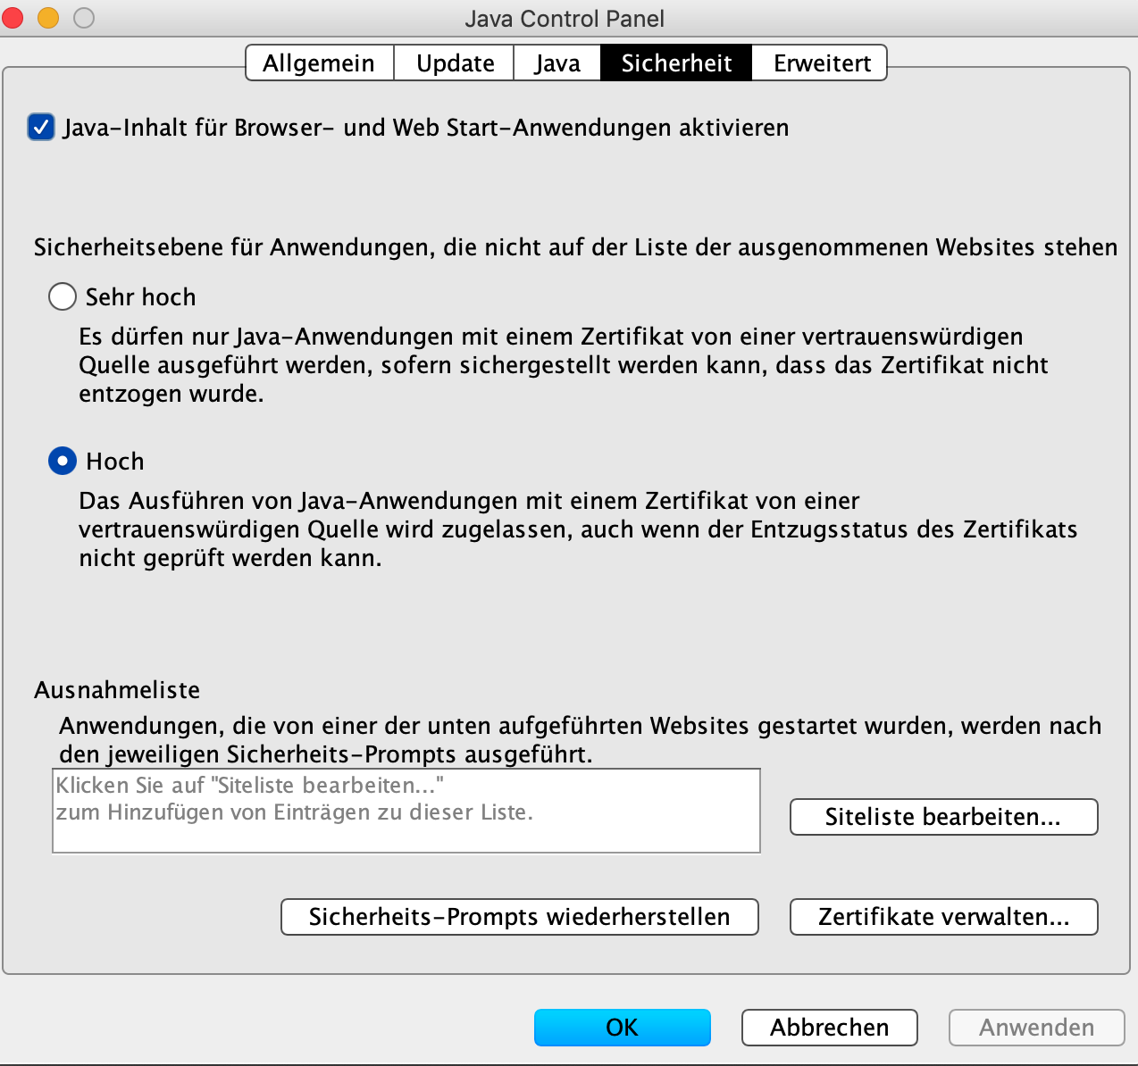Click the Sicherheitsebene für Anwendungen heading
The image size is (1138, 1066).
point(575,247)
